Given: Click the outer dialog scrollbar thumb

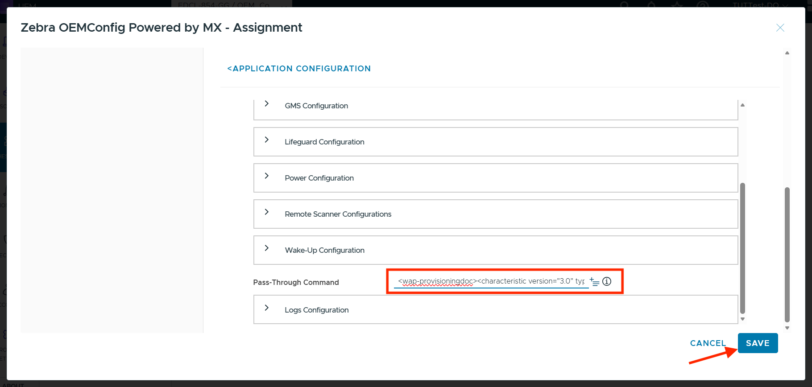Looking at the screenshot, I should [787, 254].
